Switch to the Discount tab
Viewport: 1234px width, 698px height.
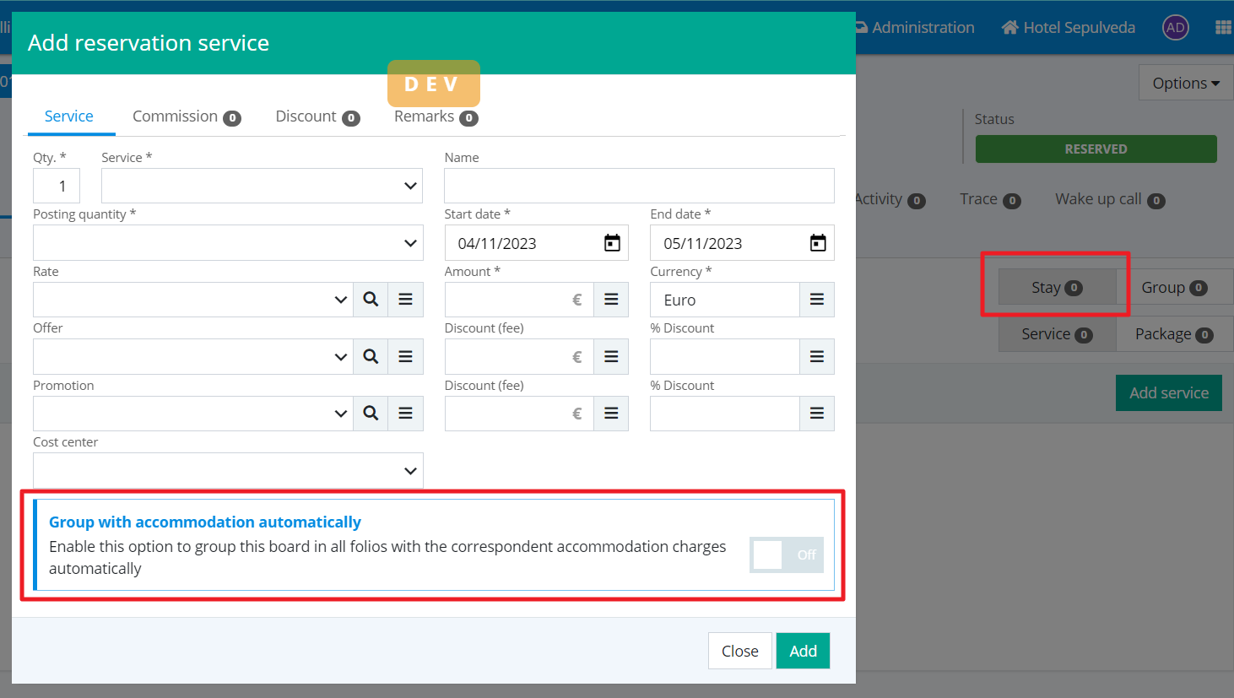tap(317, 116)
